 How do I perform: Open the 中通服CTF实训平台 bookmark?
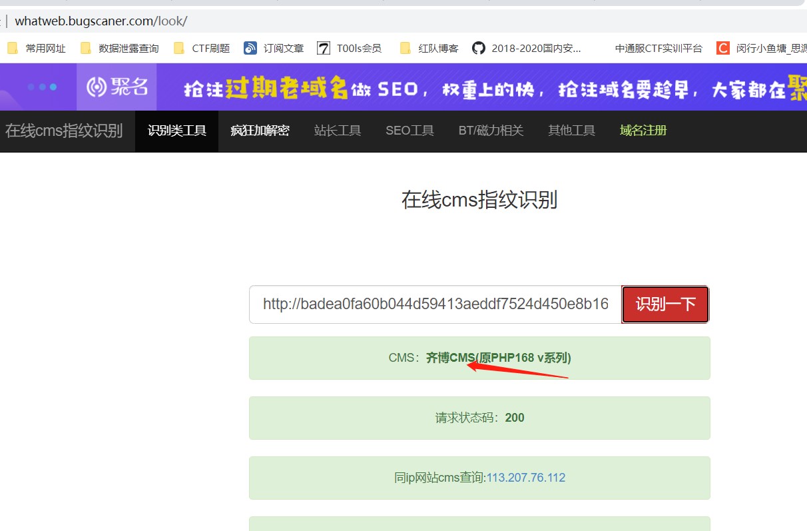(659, 48)
